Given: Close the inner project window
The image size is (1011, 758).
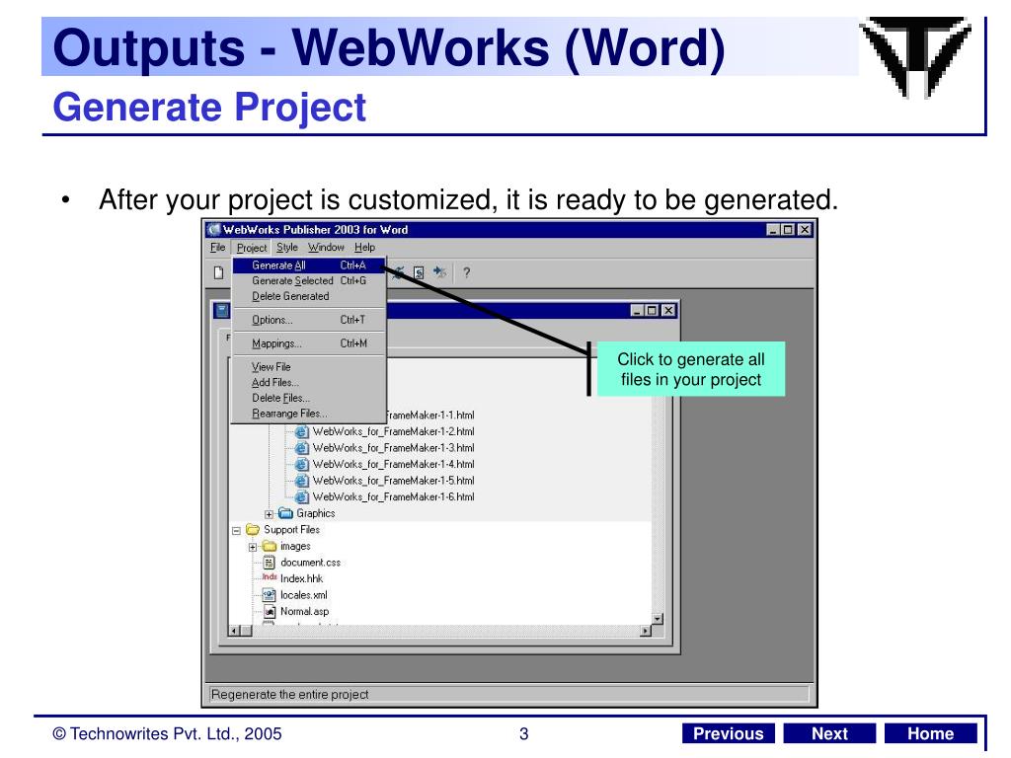Looking at the screenshot, I should [668, 311].
